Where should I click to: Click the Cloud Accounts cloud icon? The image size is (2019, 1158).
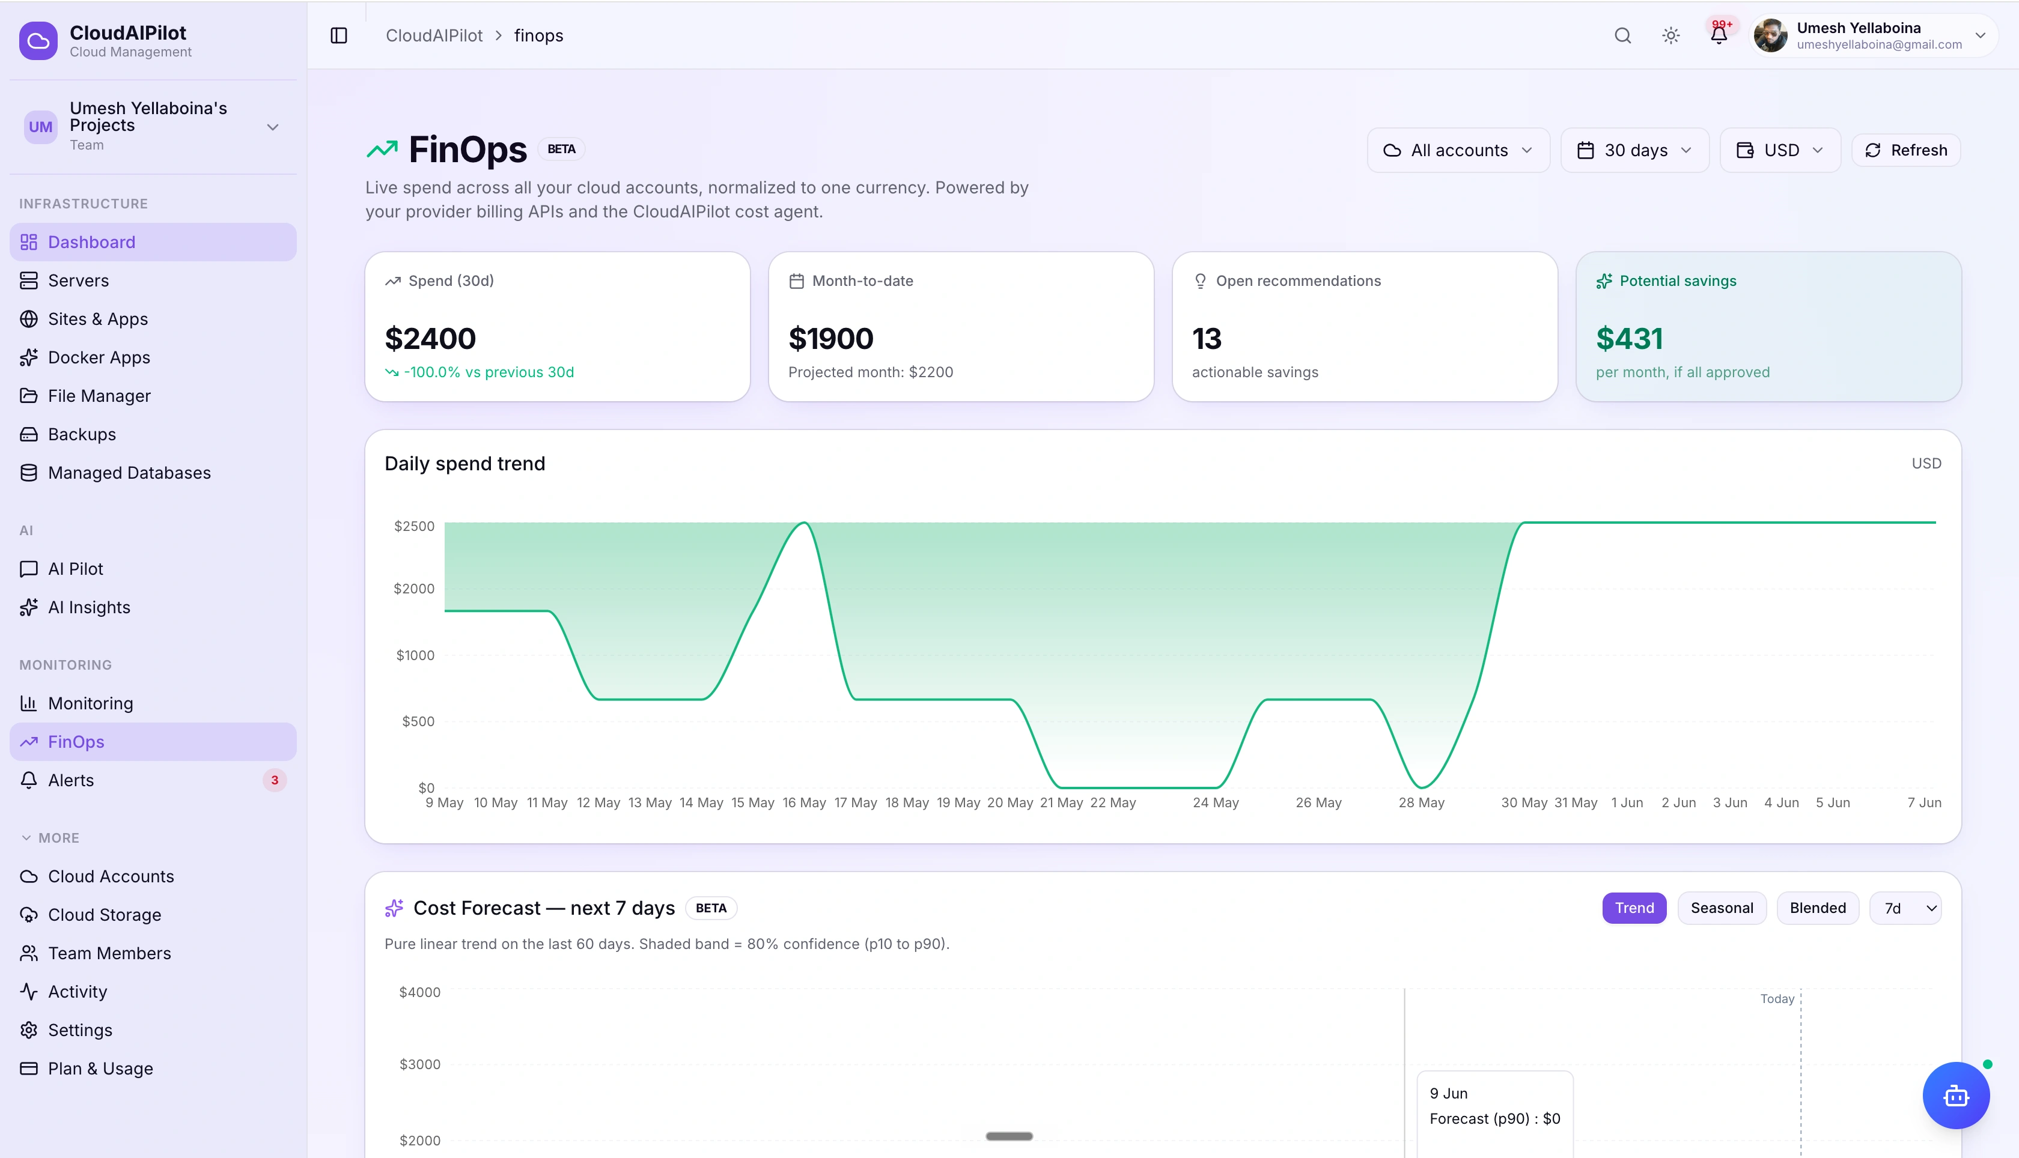pos(29,876)
